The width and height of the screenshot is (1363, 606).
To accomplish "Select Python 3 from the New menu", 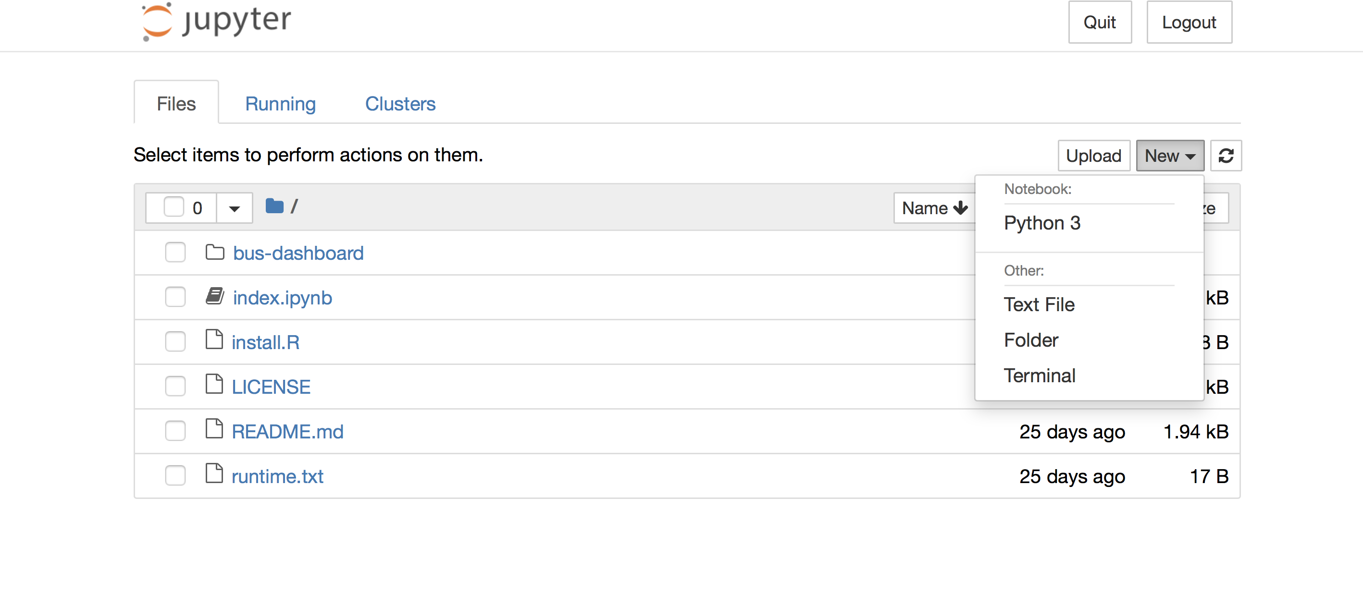I will pyautogui.click(x=1042, y=223).
